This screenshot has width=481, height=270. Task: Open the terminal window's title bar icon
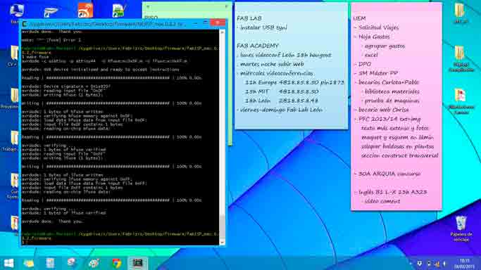tap(25, 24)
